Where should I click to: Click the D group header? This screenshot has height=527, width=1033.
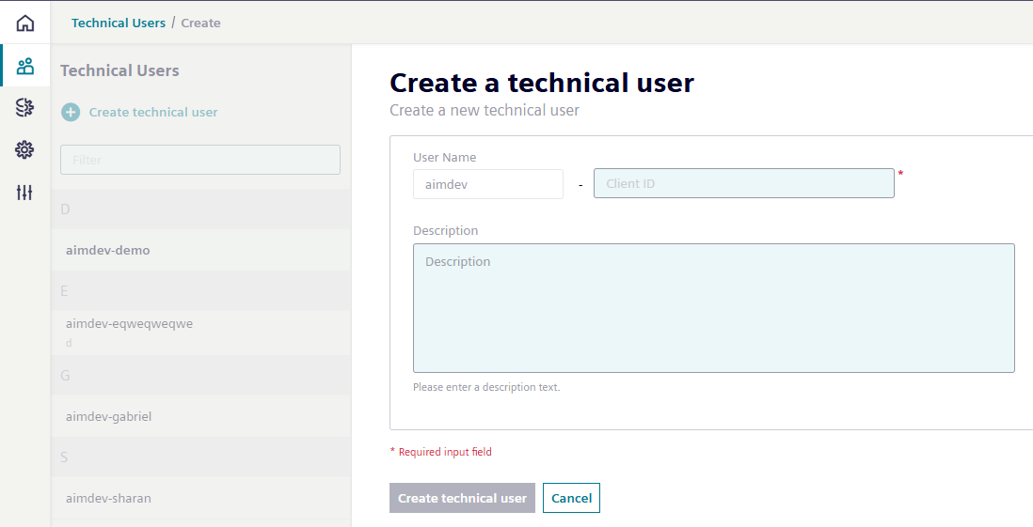pos(201,209)
